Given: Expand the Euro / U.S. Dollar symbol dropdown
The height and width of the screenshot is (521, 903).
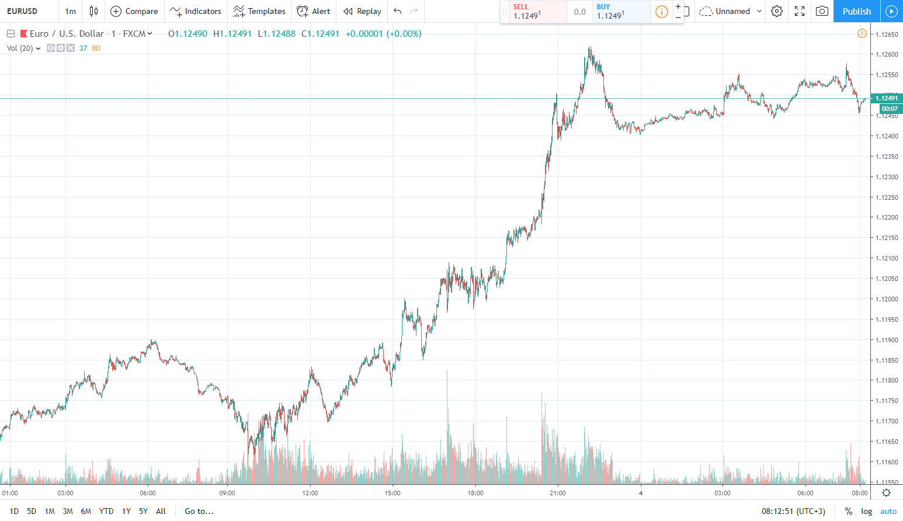Looking at the screenshot, I should point(150,33).
